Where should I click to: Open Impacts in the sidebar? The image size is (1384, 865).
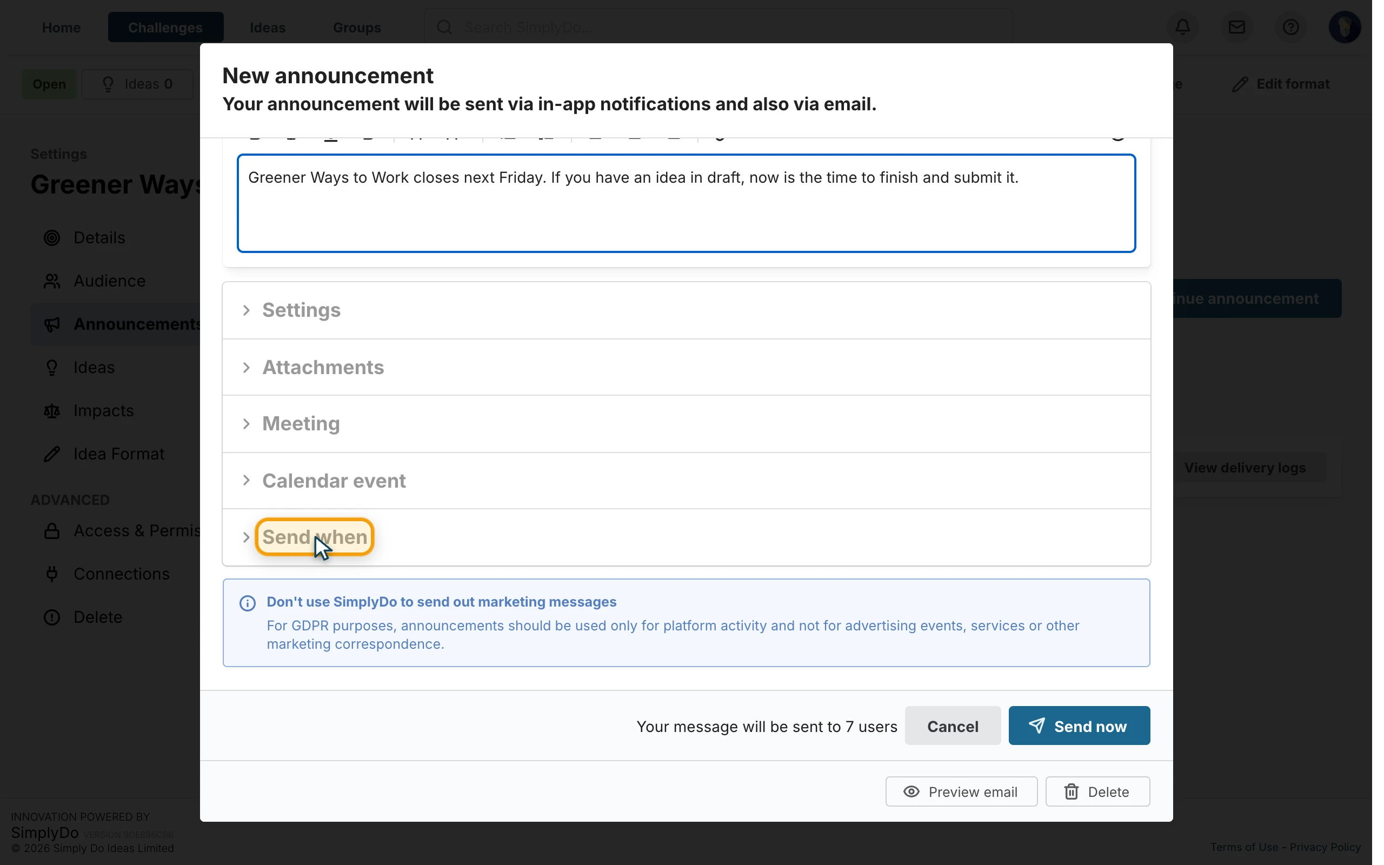pos(103,411)
